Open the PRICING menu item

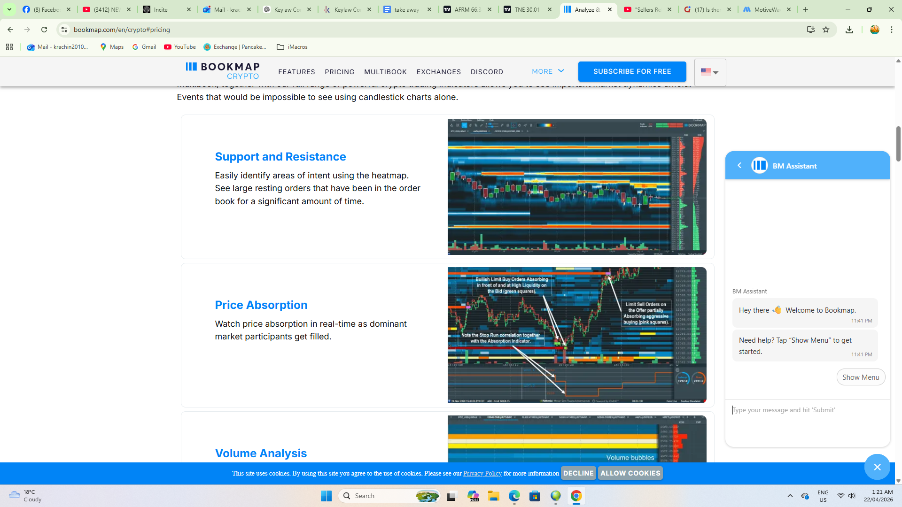[x=339, y=72]
